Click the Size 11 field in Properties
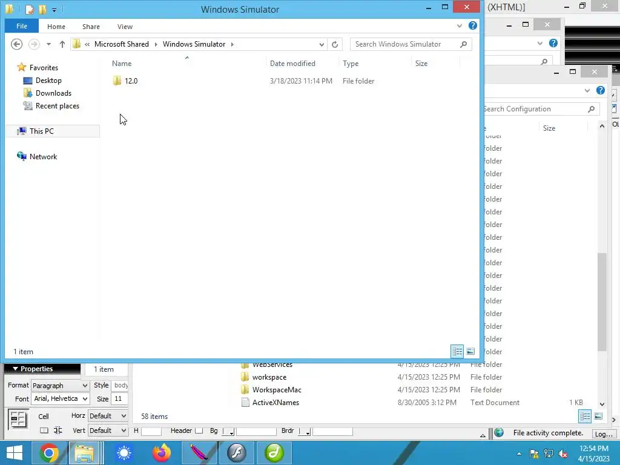The image size is (620, 465). pos(119,398)
